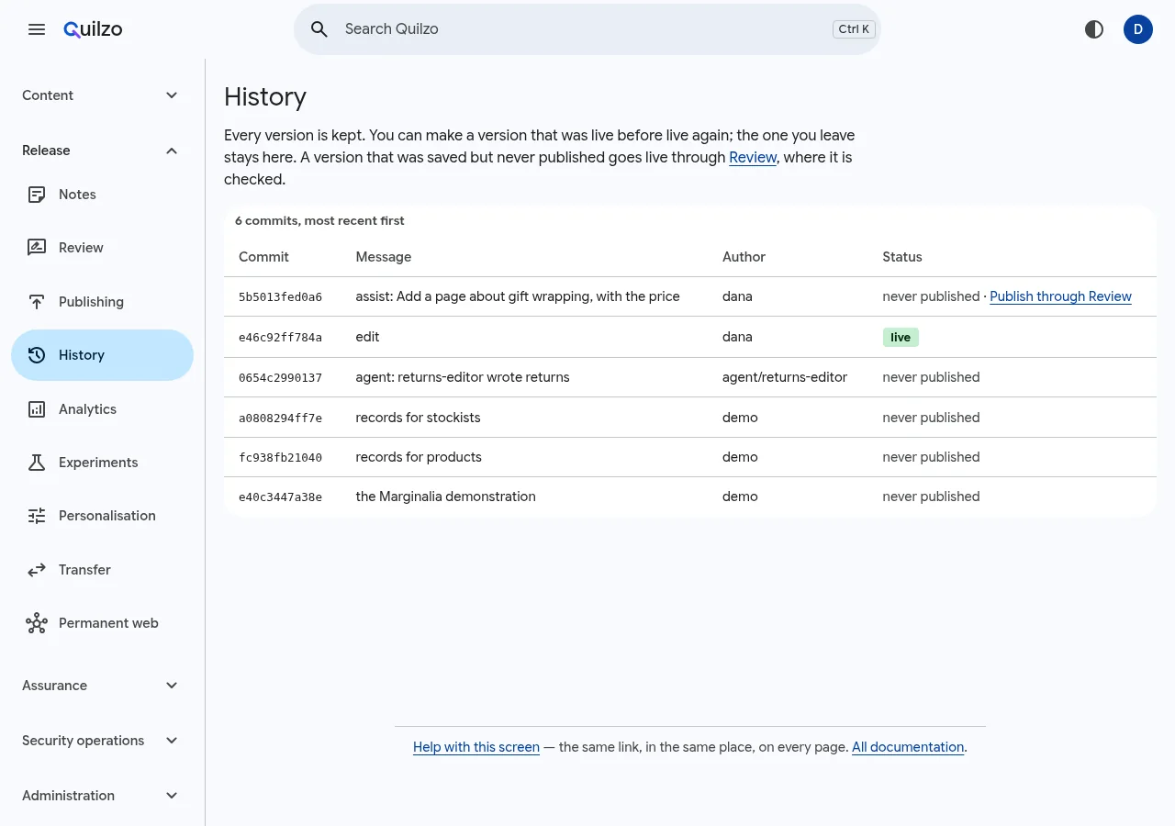Click the History clock icon

37,355
